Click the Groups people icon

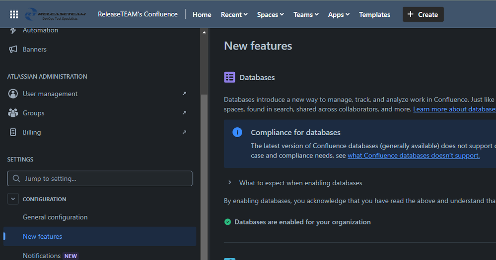[13, 113]
